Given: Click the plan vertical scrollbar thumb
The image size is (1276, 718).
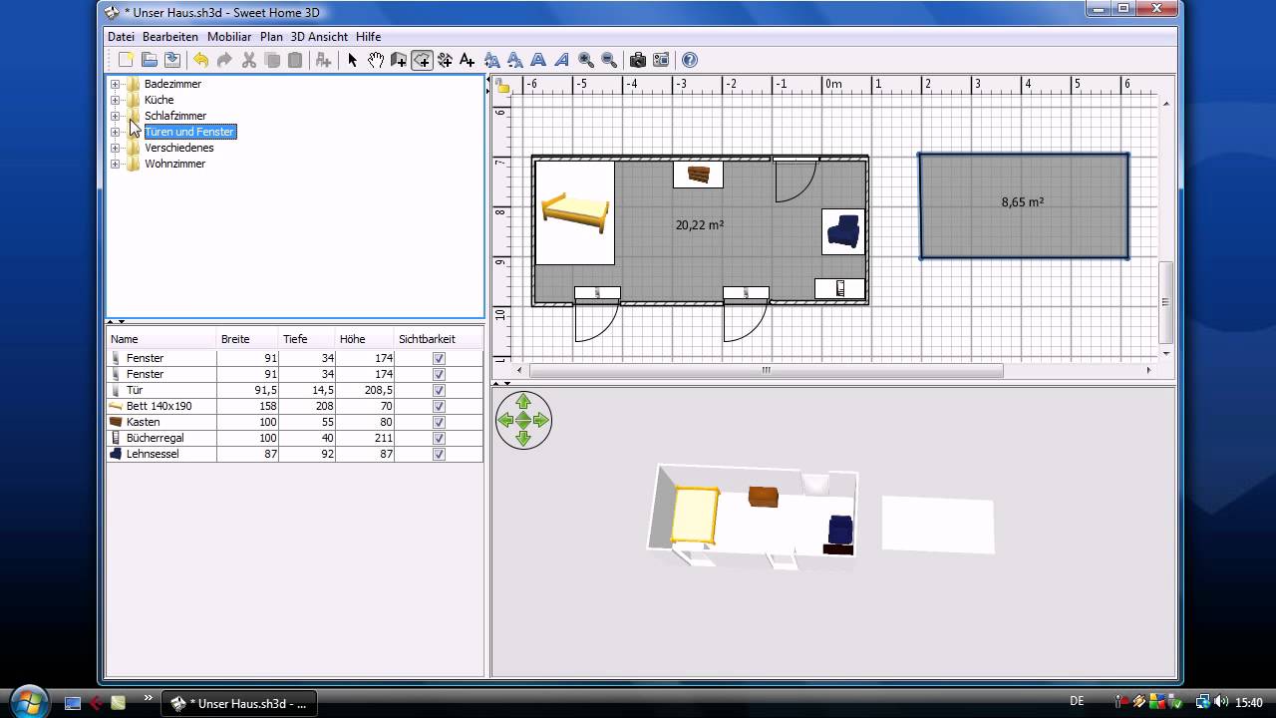Looking at the screenshot, I should tap(1166, 302).
